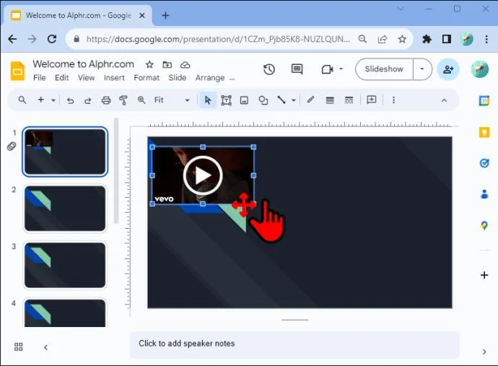Click the Add comment toolbar icon
This screenshot has height=366, width=498.
coord(371,100)
